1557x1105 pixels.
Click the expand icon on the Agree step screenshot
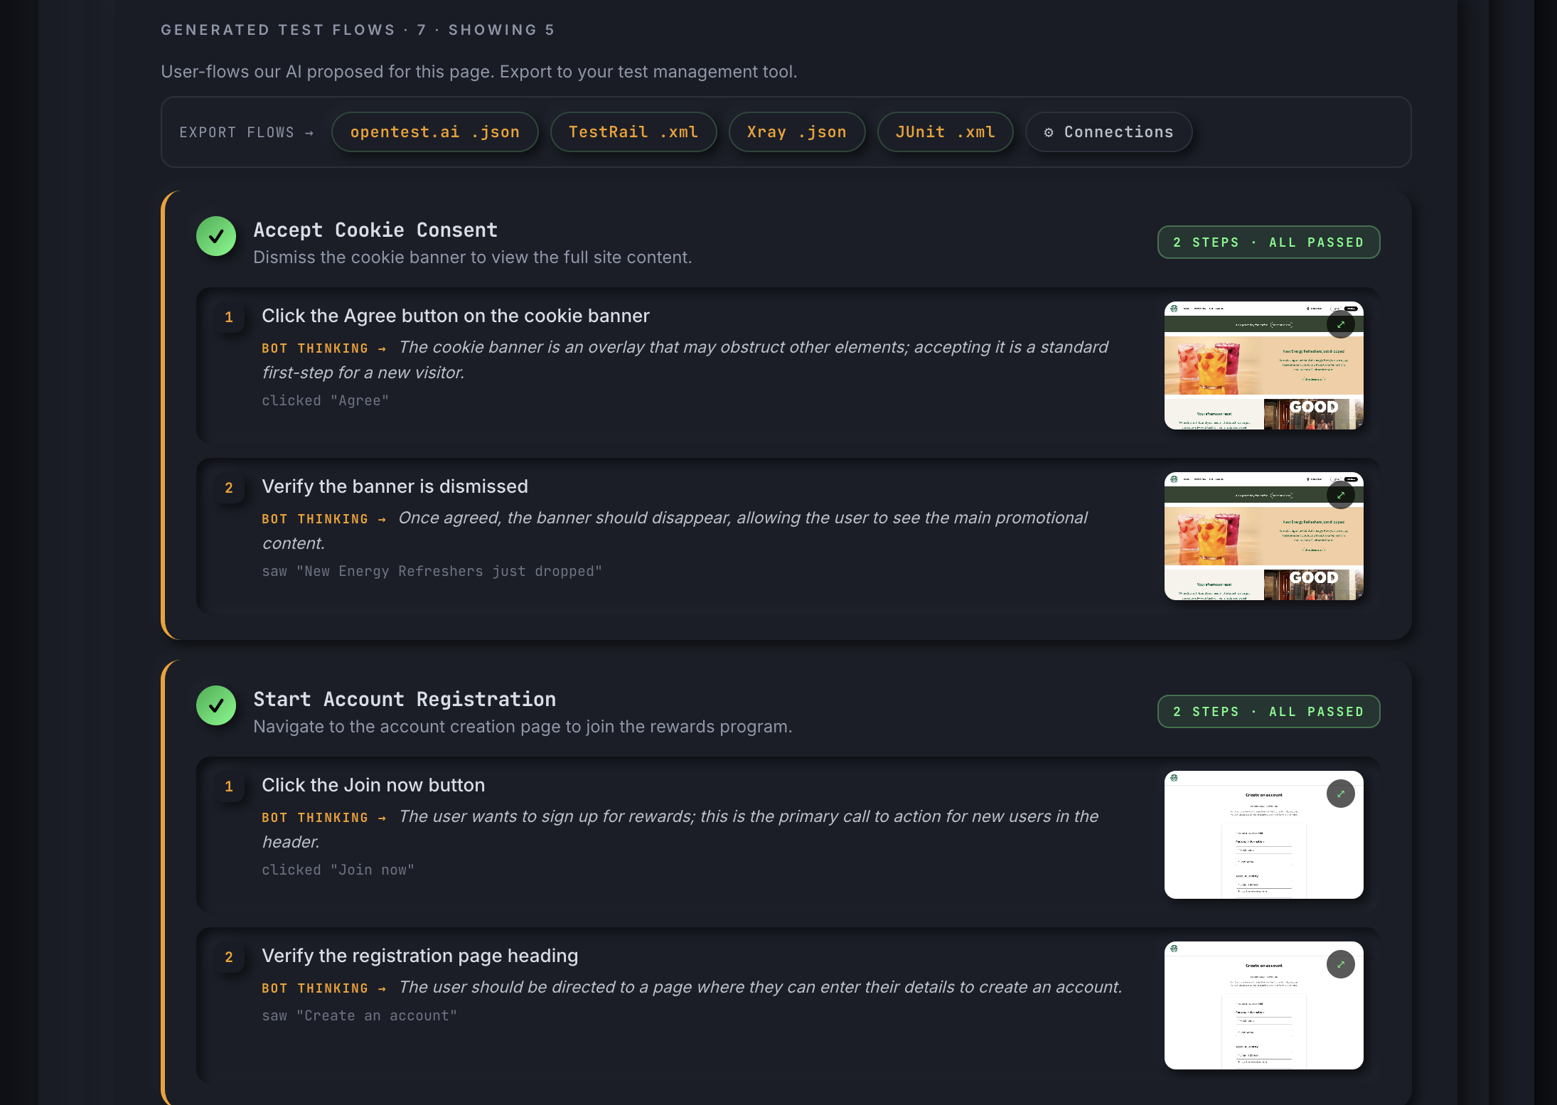1341,325
